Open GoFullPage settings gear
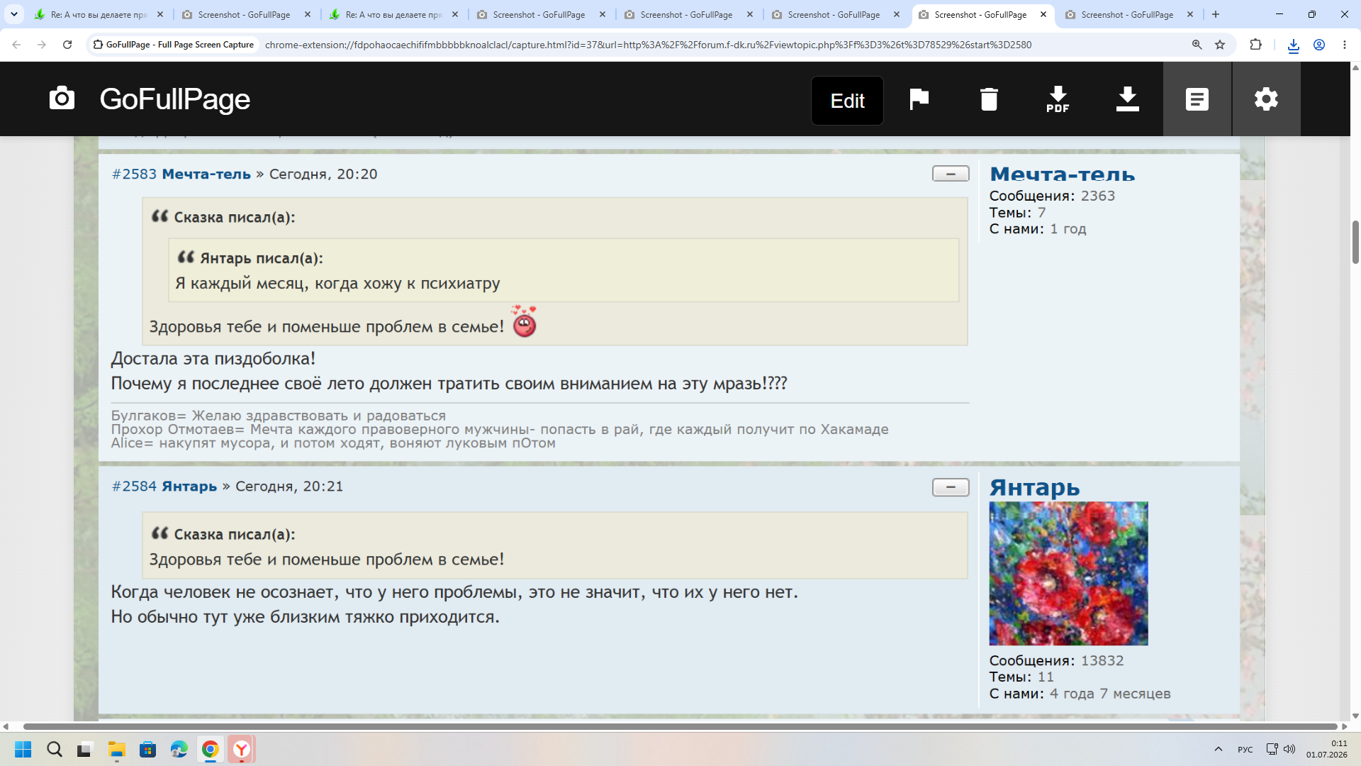This screenshot has width=1361, height=766. tap(1266, 99)
